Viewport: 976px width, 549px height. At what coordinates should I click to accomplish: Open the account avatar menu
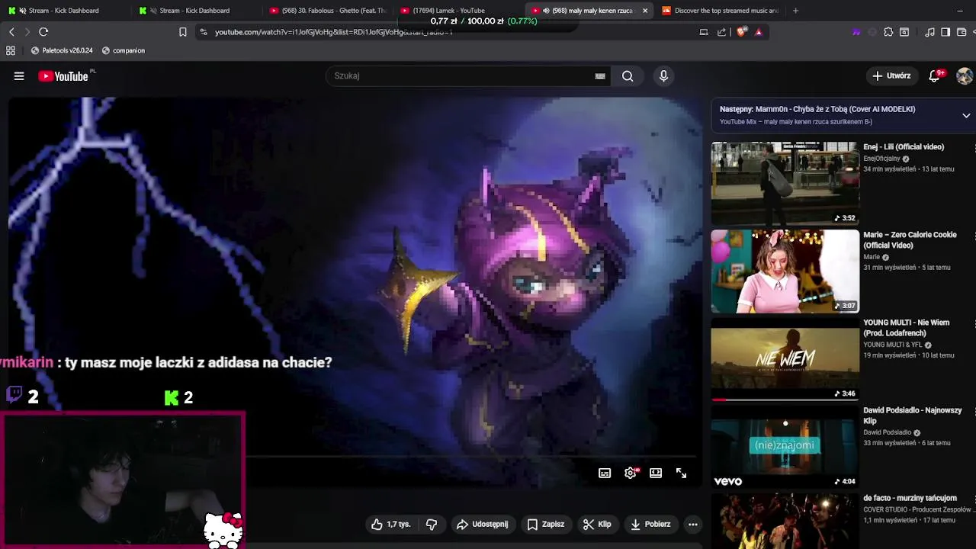pos(965,76)
